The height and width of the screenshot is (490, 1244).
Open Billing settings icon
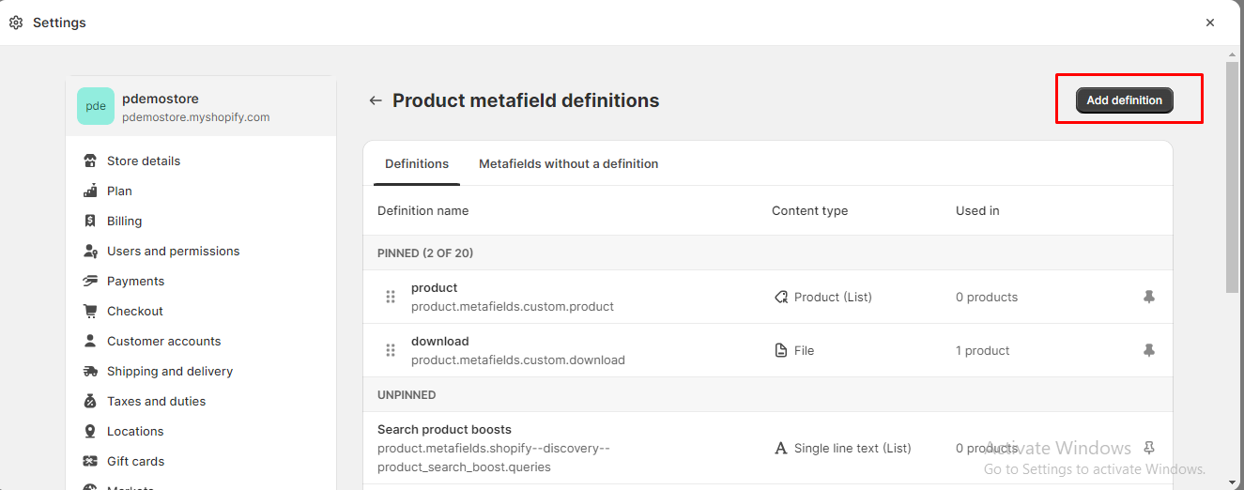point(90,221)
